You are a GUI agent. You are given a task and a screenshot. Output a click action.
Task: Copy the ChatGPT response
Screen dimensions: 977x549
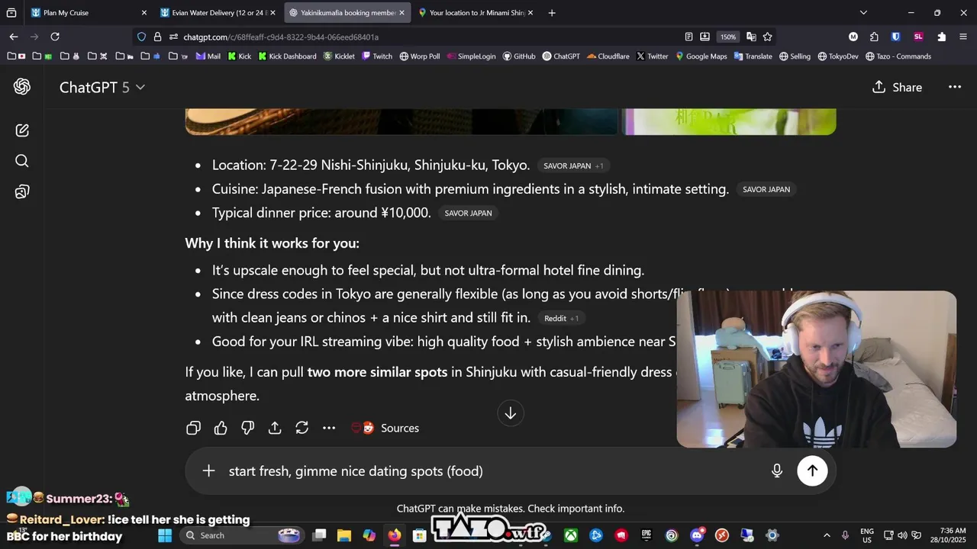pos(194,428)
